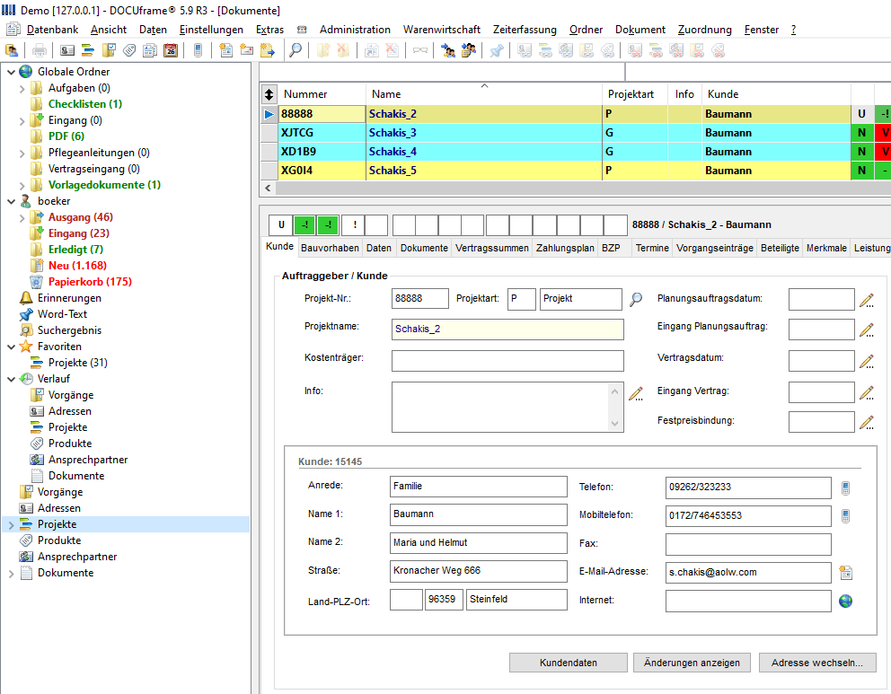Image resolution: width=891 pixels, height=694 pixels.
Task: Click the Kundendaten button
Action: point(569,663)
